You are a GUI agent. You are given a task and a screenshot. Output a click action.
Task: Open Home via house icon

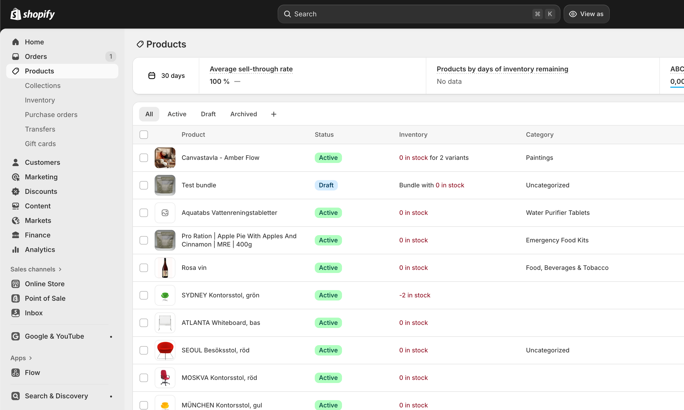tap(16, 42)
